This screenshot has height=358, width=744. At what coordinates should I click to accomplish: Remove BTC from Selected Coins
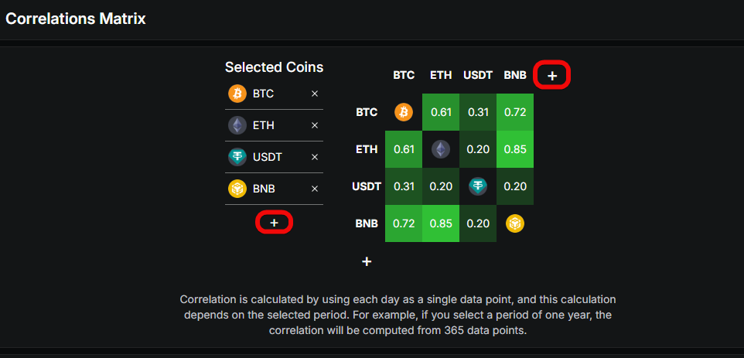click(315, 94)
